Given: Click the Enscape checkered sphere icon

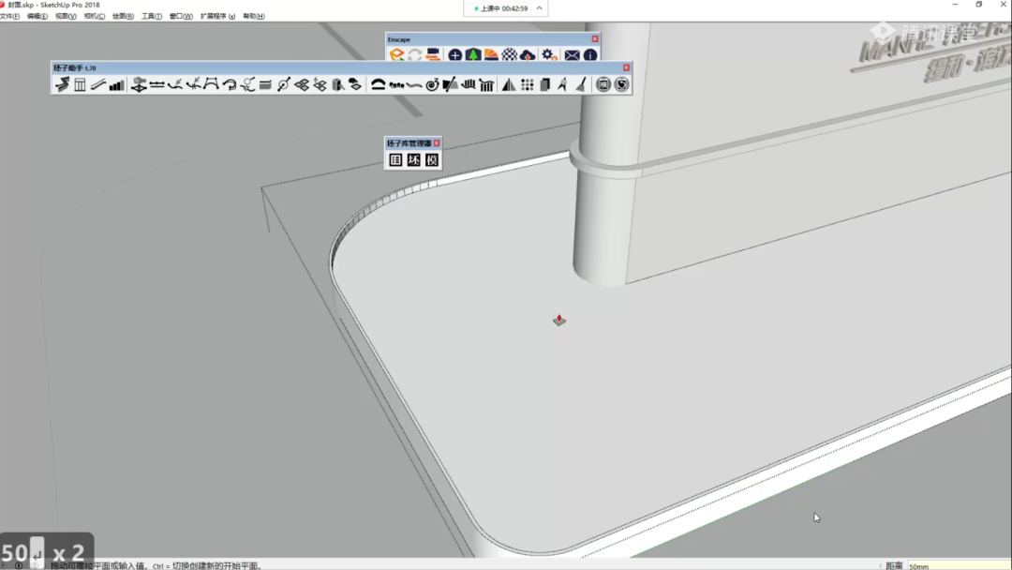Looking at the screenshot, I should click(x=509, y=55).
